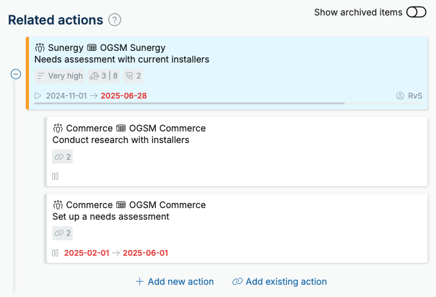This screenshot has width=436, height=297.
Task: Click the Very high priority badge
Action: coord(60,76)
